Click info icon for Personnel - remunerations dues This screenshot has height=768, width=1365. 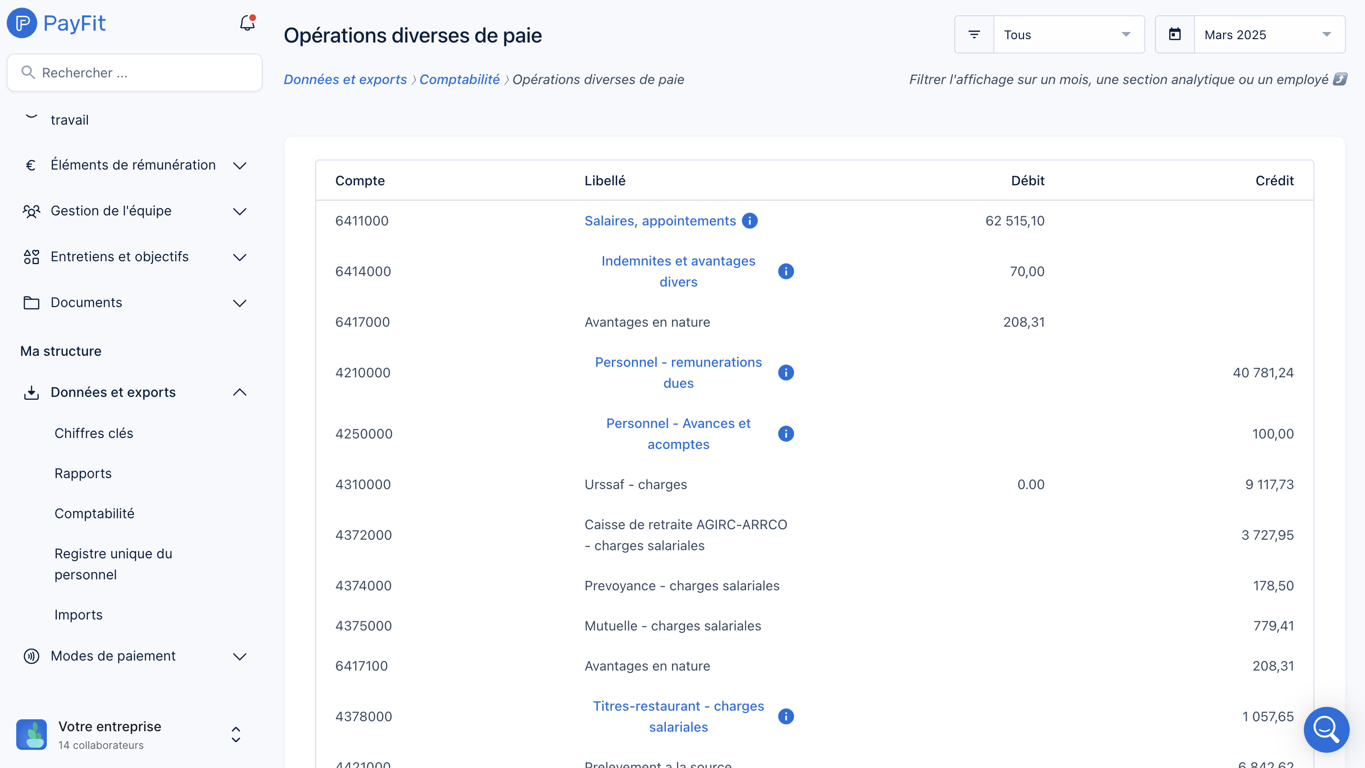[x=785, y=373]
